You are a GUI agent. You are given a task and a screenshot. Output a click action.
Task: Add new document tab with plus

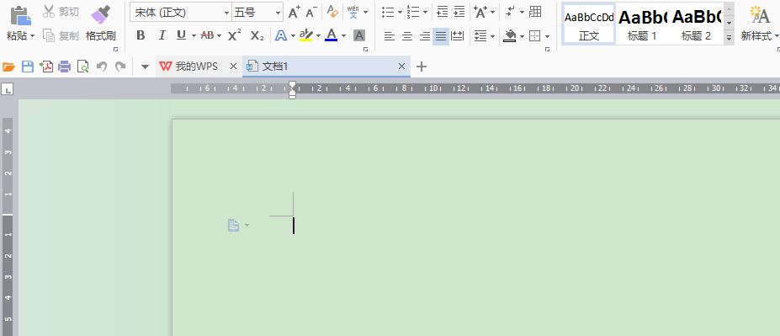[422, 67]
